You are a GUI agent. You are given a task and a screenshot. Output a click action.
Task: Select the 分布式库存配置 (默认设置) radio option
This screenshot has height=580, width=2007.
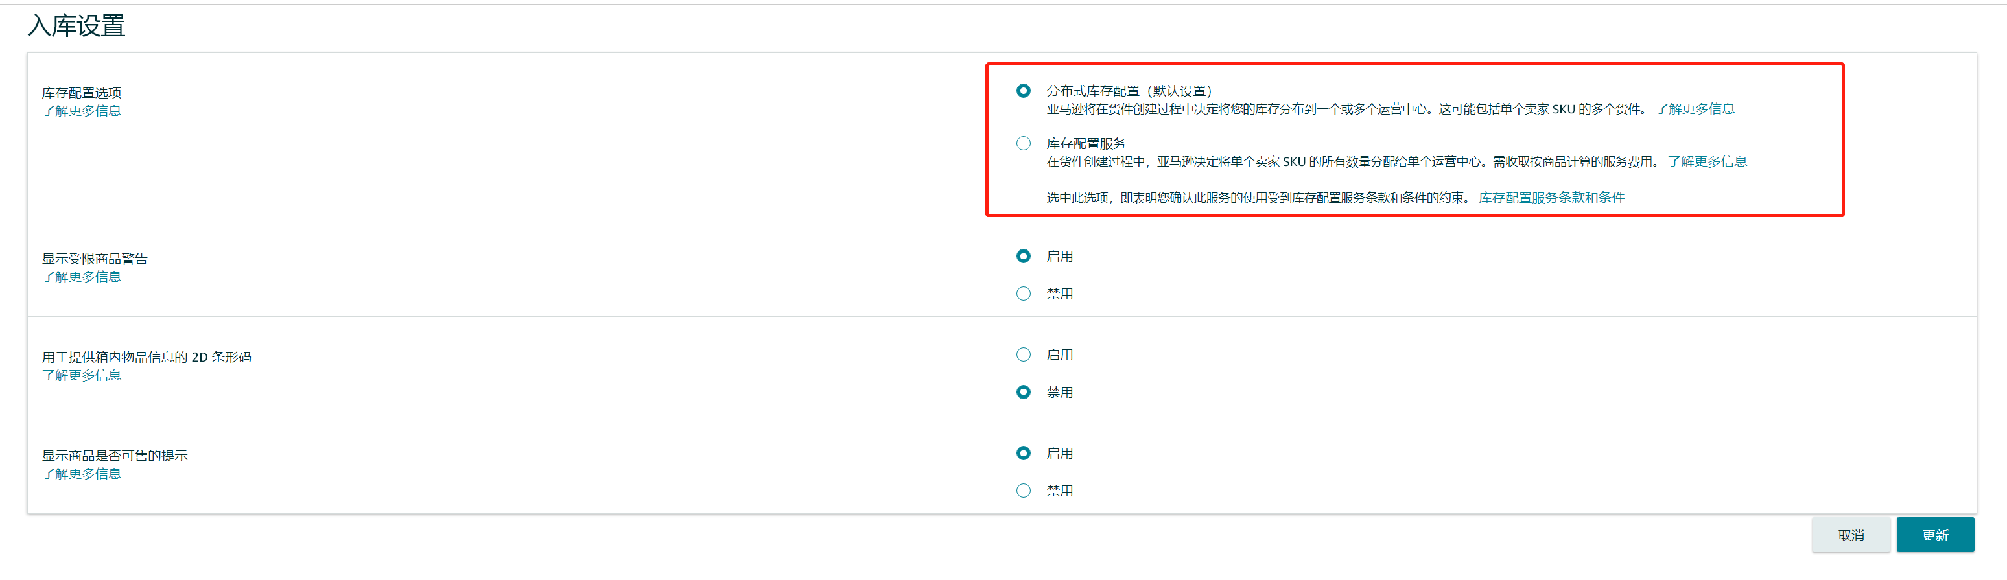[1023, 91]
